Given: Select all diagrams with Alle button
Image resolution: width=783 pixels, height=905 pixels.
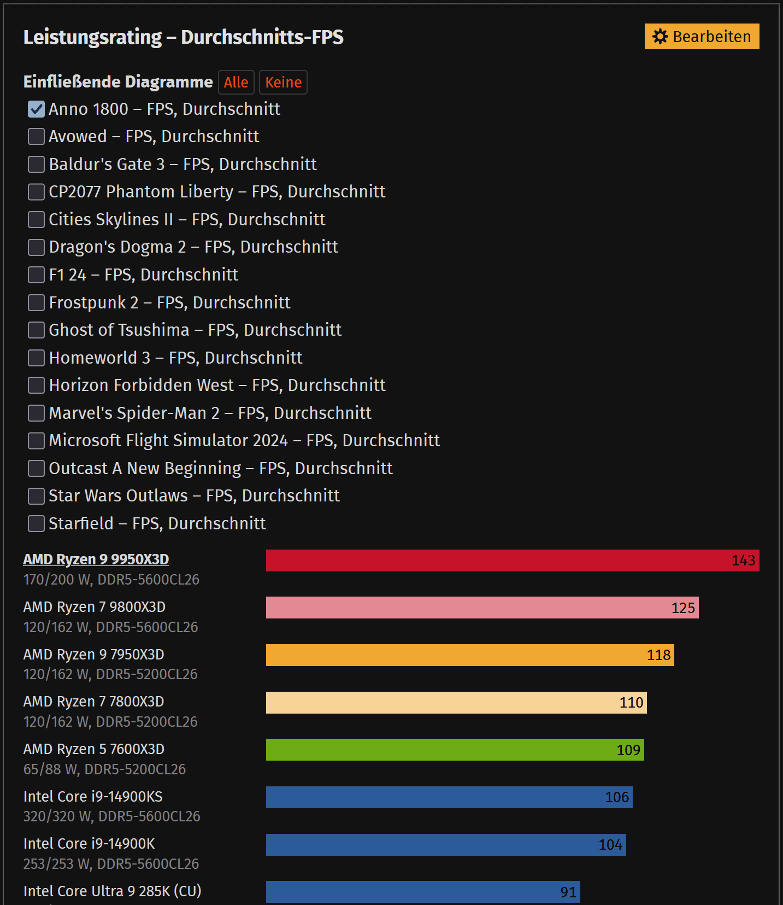Looking at the screenshot, I should [x=236, y=83].
